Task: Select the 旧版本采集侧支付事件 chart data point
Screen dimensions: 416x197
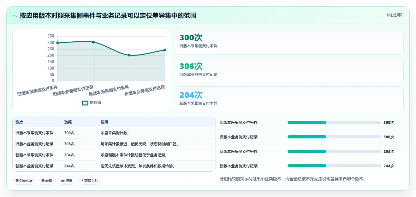Action: (58, 43)
